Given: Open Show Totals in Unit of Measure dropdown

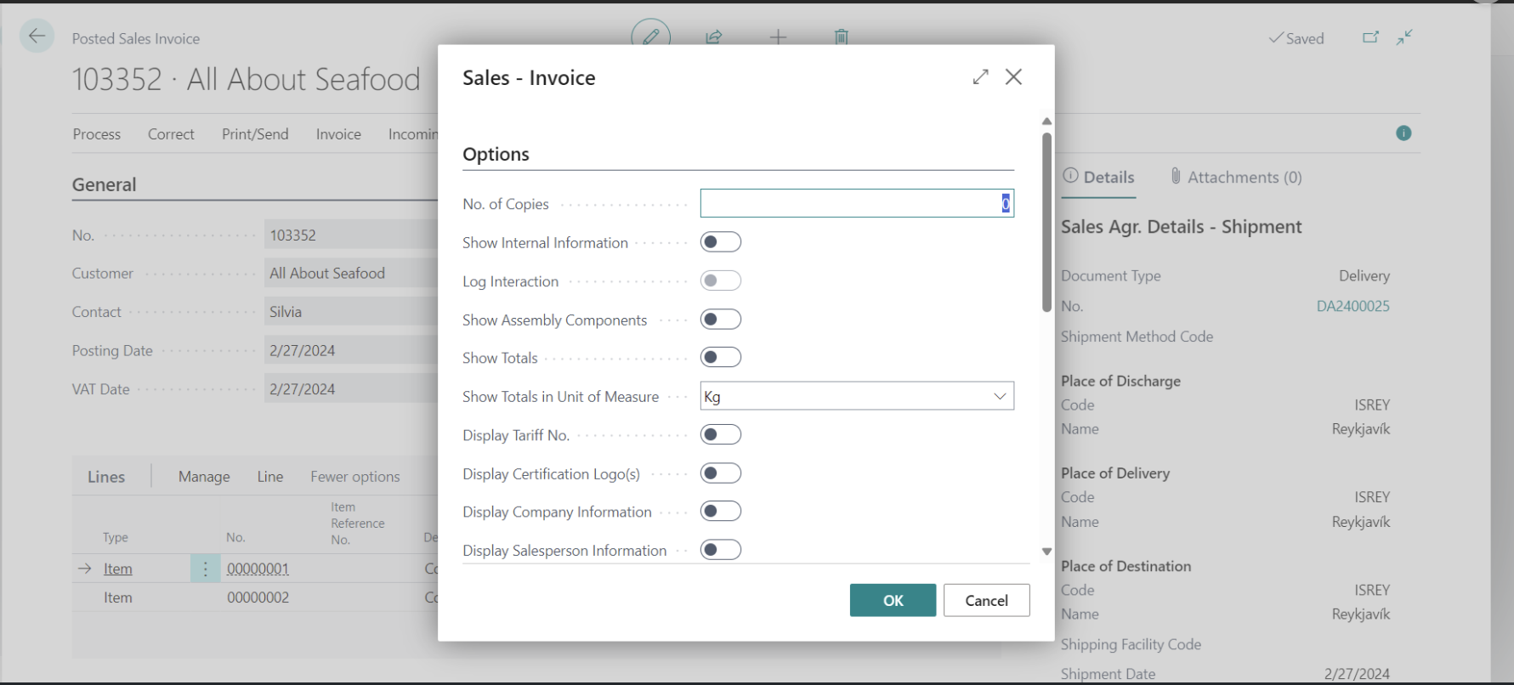Looking at the screenshot, I should 857,396.
